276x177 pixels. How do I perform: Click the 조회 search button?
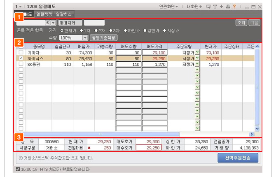coord(241,23)
